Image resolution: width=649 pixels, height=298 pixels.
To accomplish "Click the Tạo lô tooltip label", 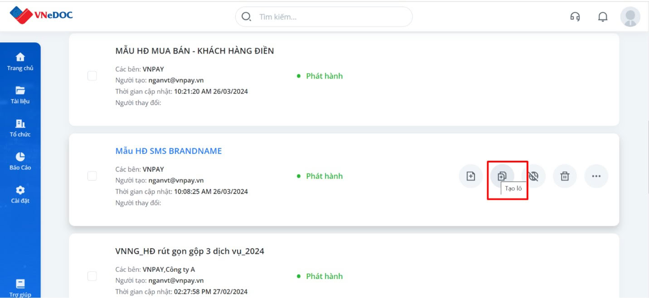I will pyautogui.click(x=513, y=188).
